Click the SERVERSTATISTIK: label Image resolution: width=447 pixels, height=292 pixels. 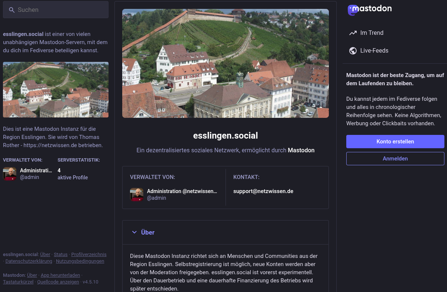pos(79,160)
